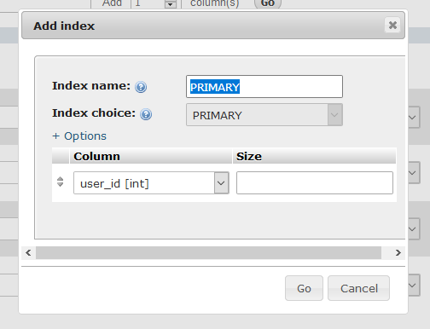
Task: Click the help icon beside Index name
Action: [141, 87]
